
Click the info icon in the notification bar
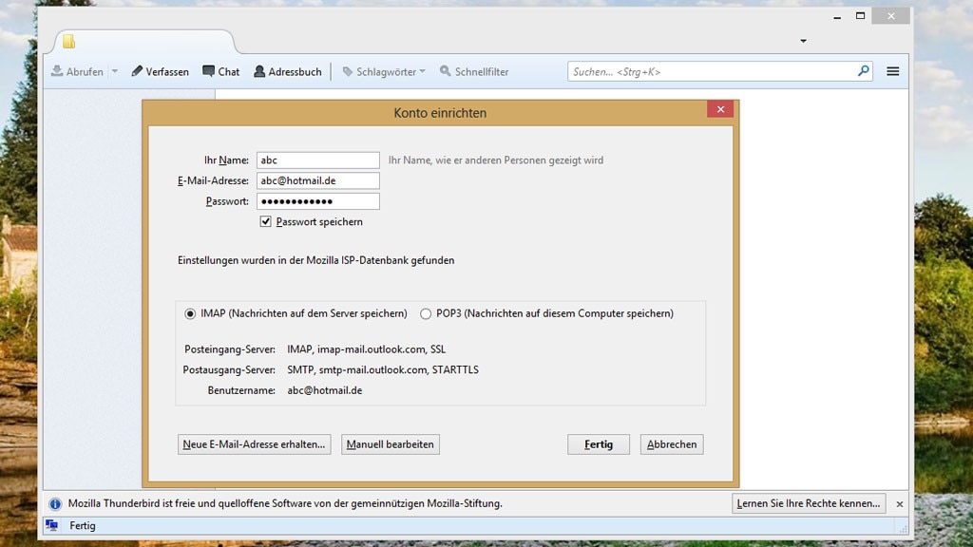point(55,503)
